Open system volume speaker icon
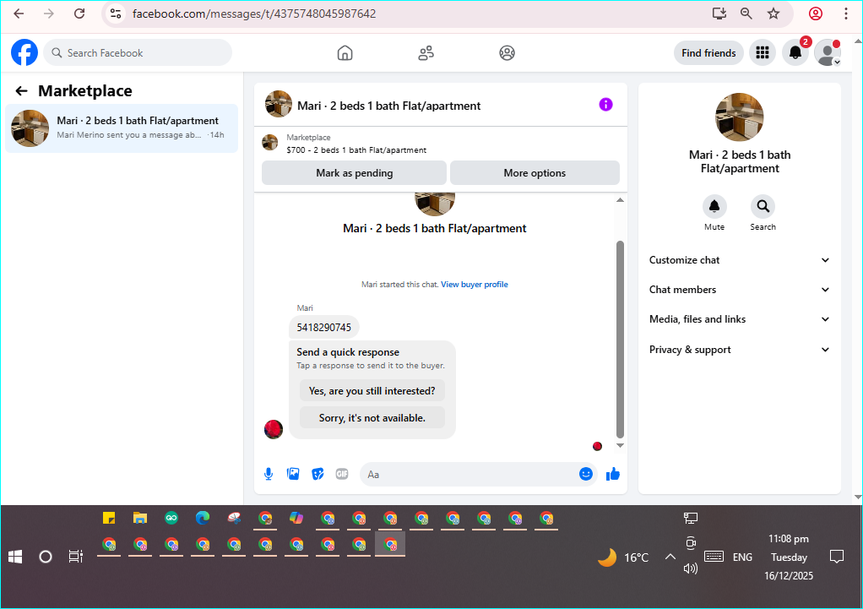Viewport: 863px width, 609px height. point(690,568)
